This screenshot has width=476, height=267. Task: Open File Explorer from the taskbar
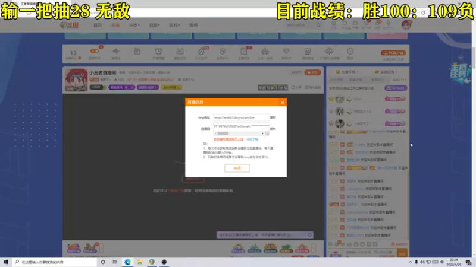[x=140, y=262]
